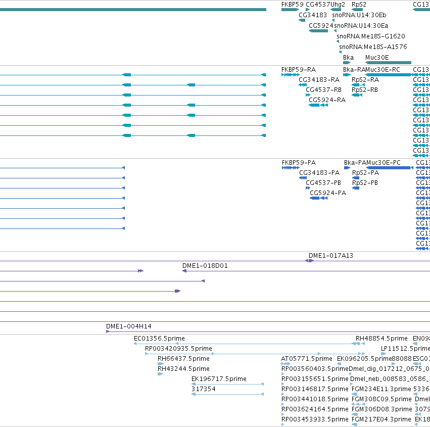This screenshot has width=430, height=427.
Task: Click the DME1-018D01 clone label
Action: [205, 266]
